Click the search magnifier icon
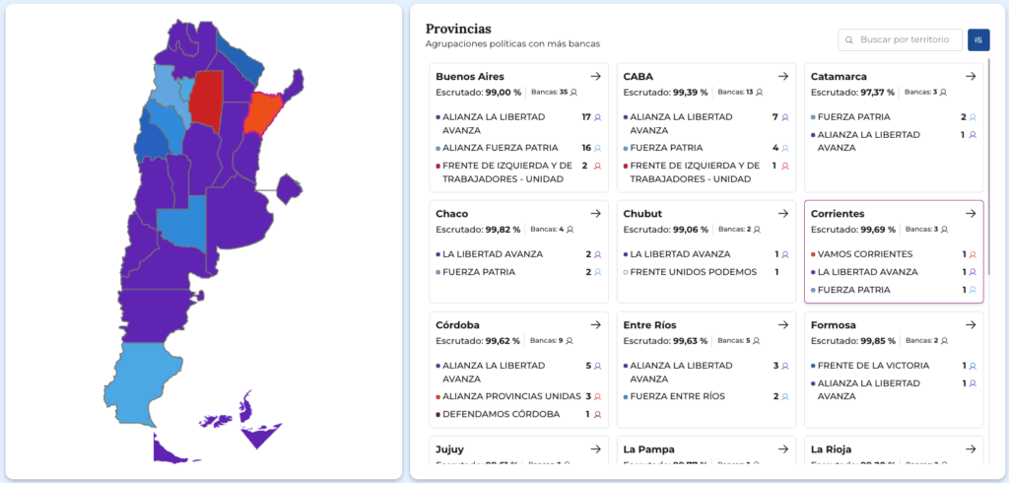The width and height of the screenshot is (1009, 483). [849, 39]
